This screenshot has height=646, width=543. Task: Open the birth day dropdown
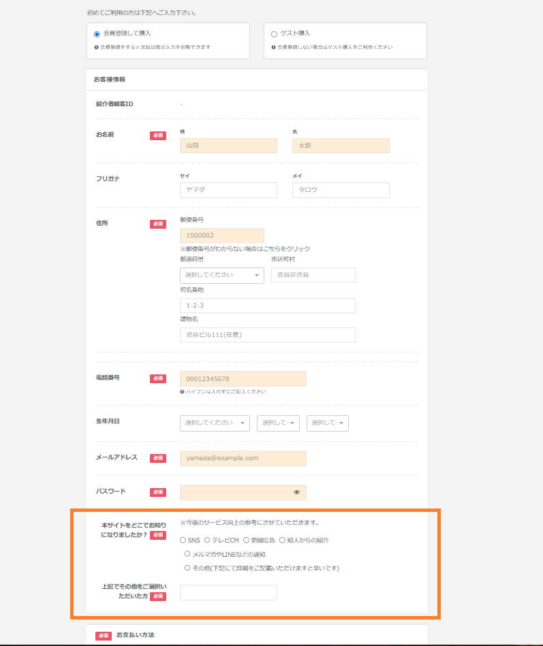click(328, 423)
